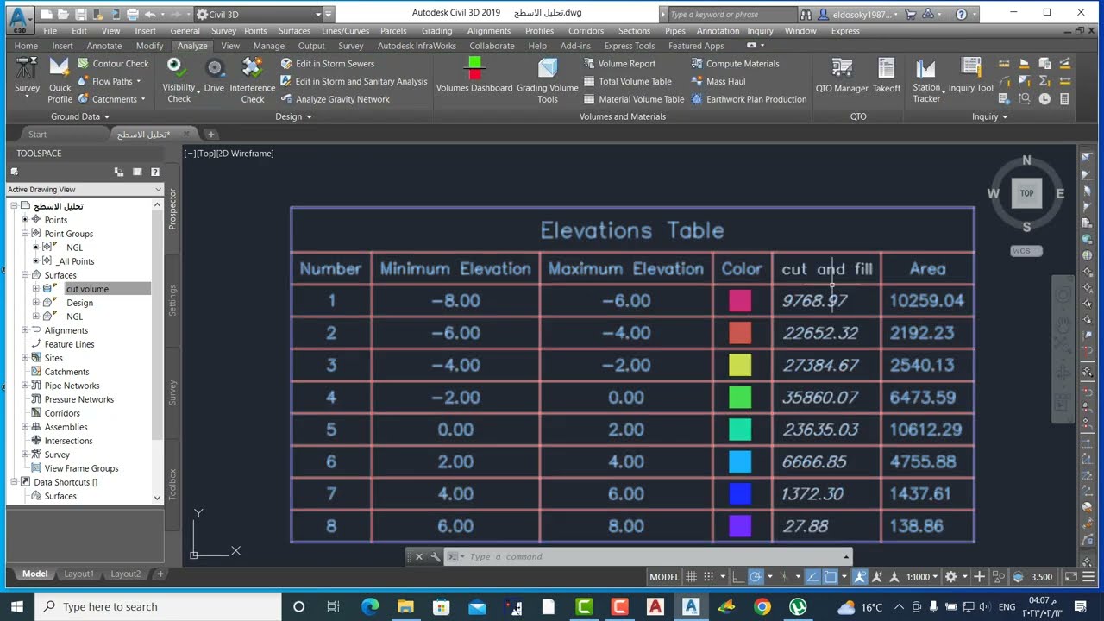Launch the QTO Manager
The image size is (1104, 621).
pyautogui.click(x=842, y=75)
